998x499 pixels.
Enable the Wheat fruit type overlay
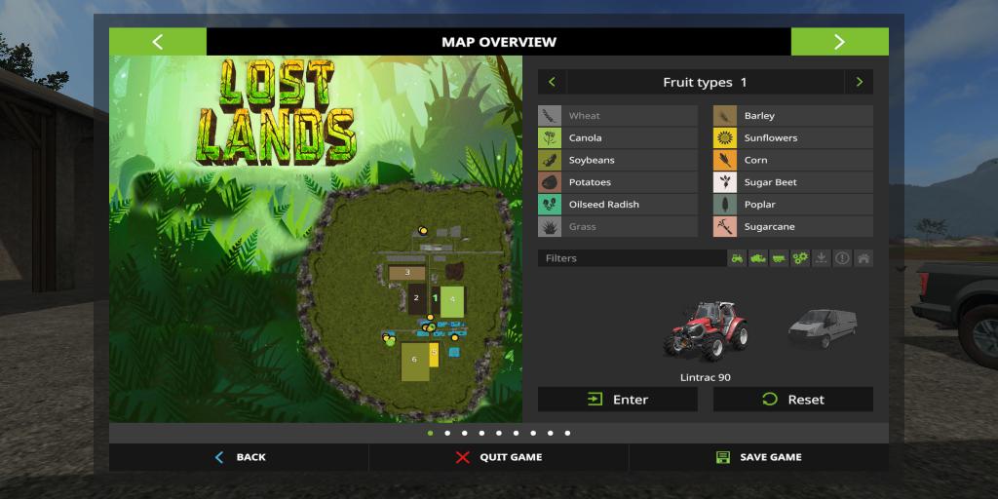click(x=617, y=116)
